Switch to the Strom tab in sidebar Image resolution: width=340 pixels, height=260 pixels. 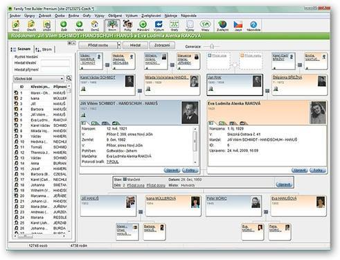click(44, 49)
